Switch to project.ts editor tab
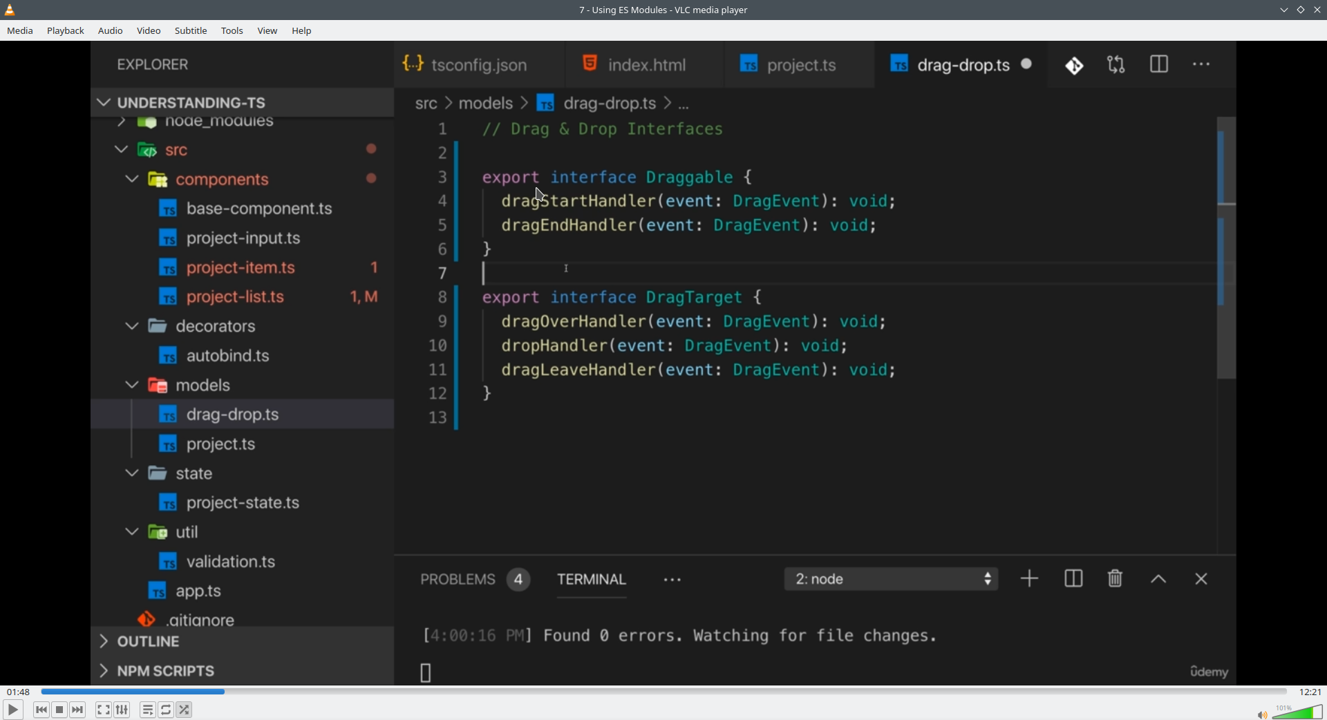 coord(799,65)
